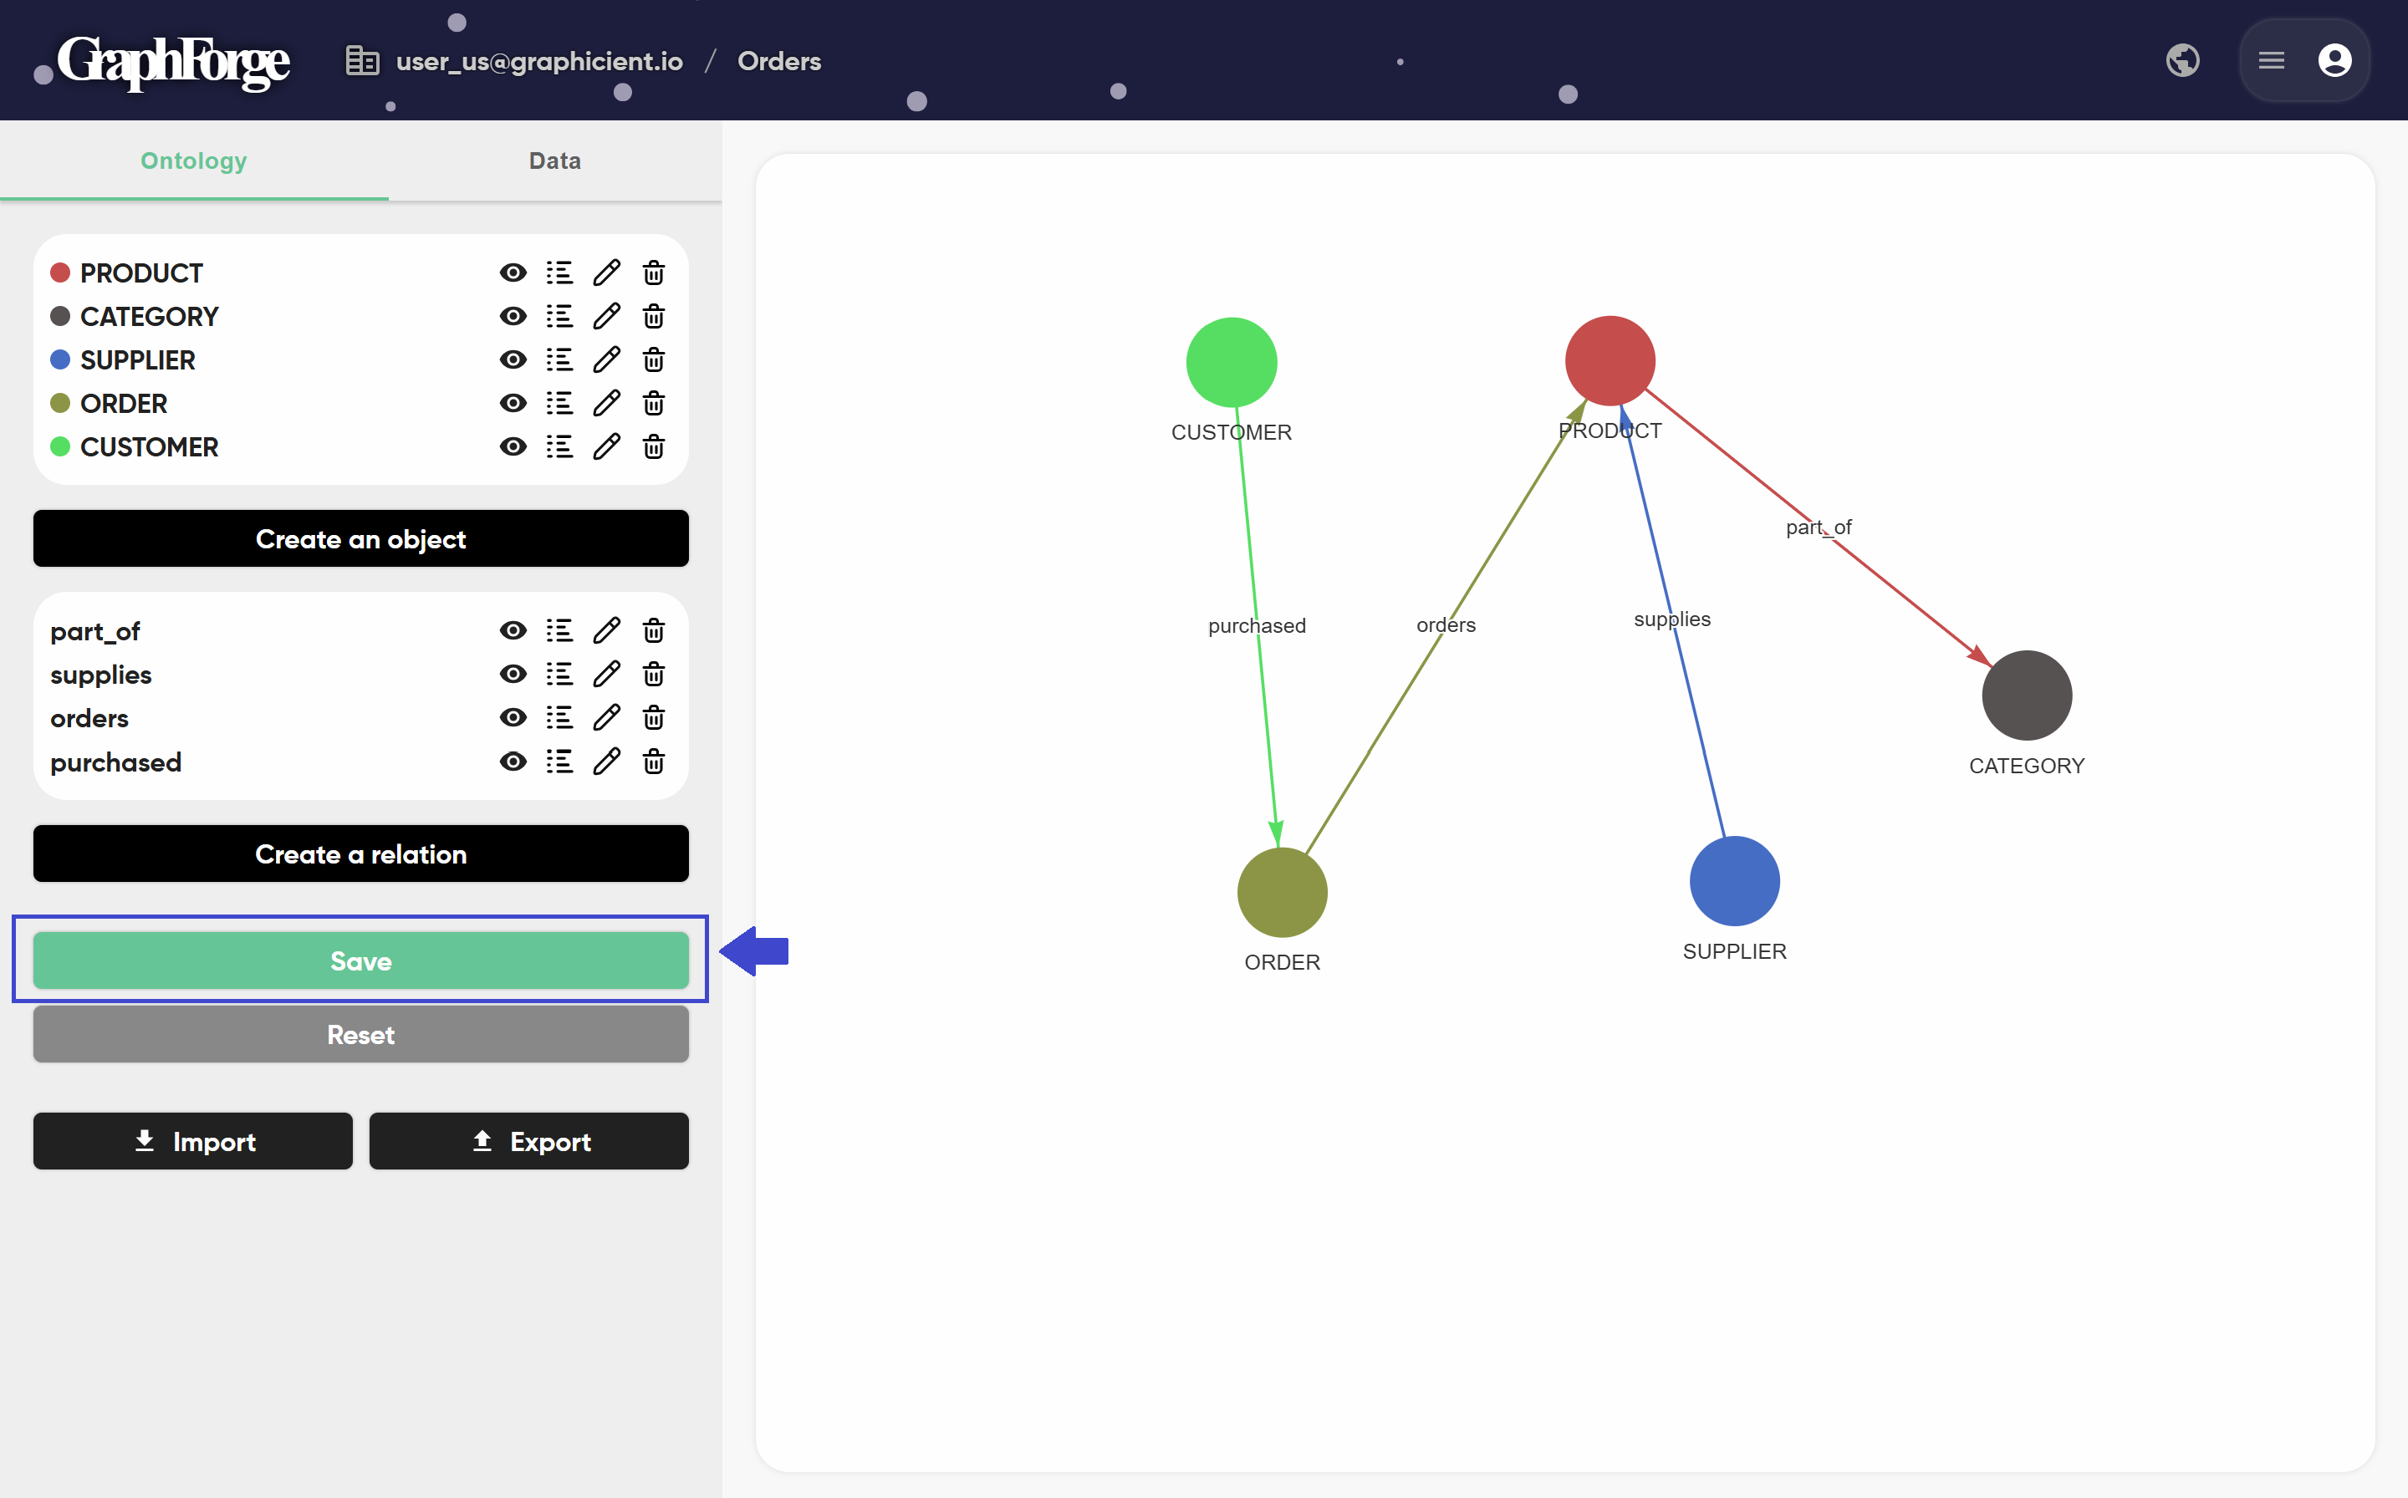Click the Save button
The width and height of the screenshot is (2408, 1498).
360,960
